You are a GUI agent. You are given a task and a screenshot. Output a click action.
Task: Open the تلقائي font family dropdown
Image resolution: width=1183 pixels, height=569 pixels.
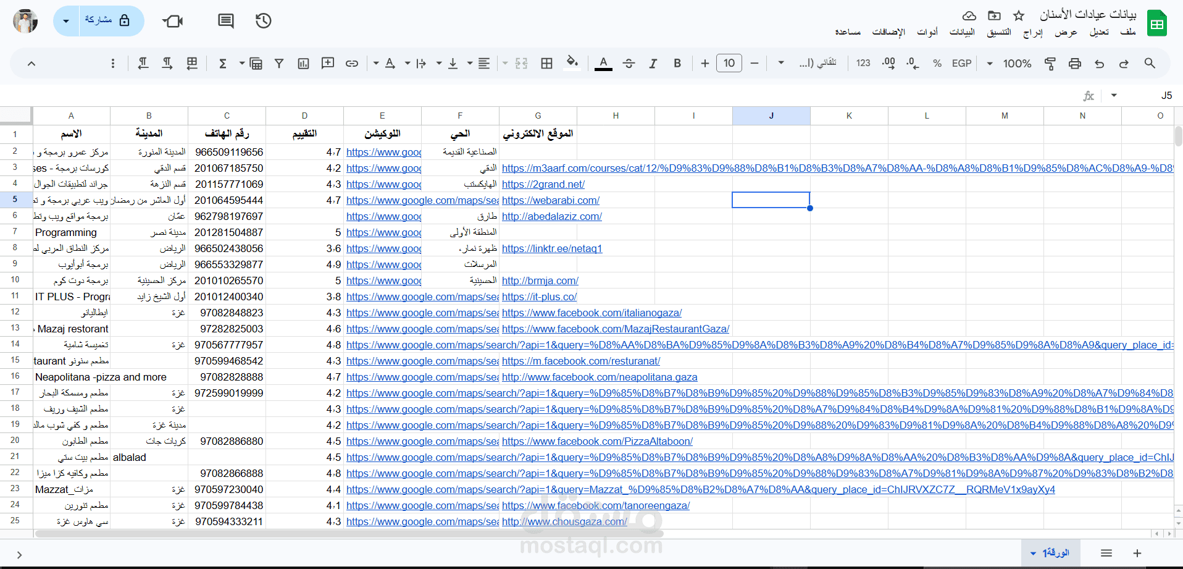810,63
